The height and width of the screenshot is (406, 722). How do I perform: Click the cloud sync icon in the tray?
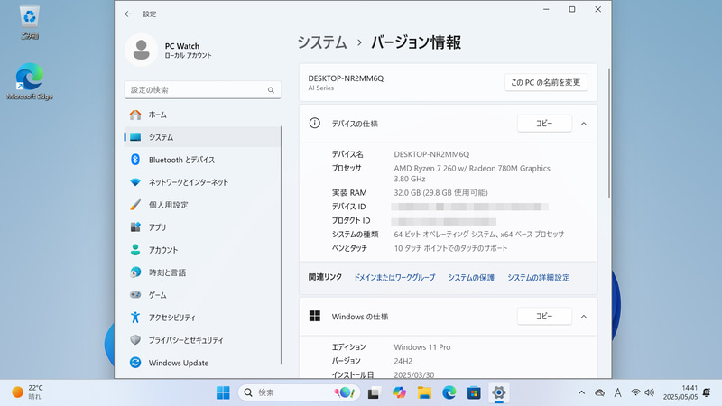[x=599, y=392]
